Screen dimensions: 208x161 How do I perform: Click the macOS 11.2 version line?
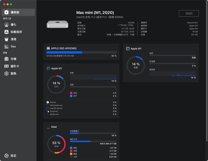[100, 17]
